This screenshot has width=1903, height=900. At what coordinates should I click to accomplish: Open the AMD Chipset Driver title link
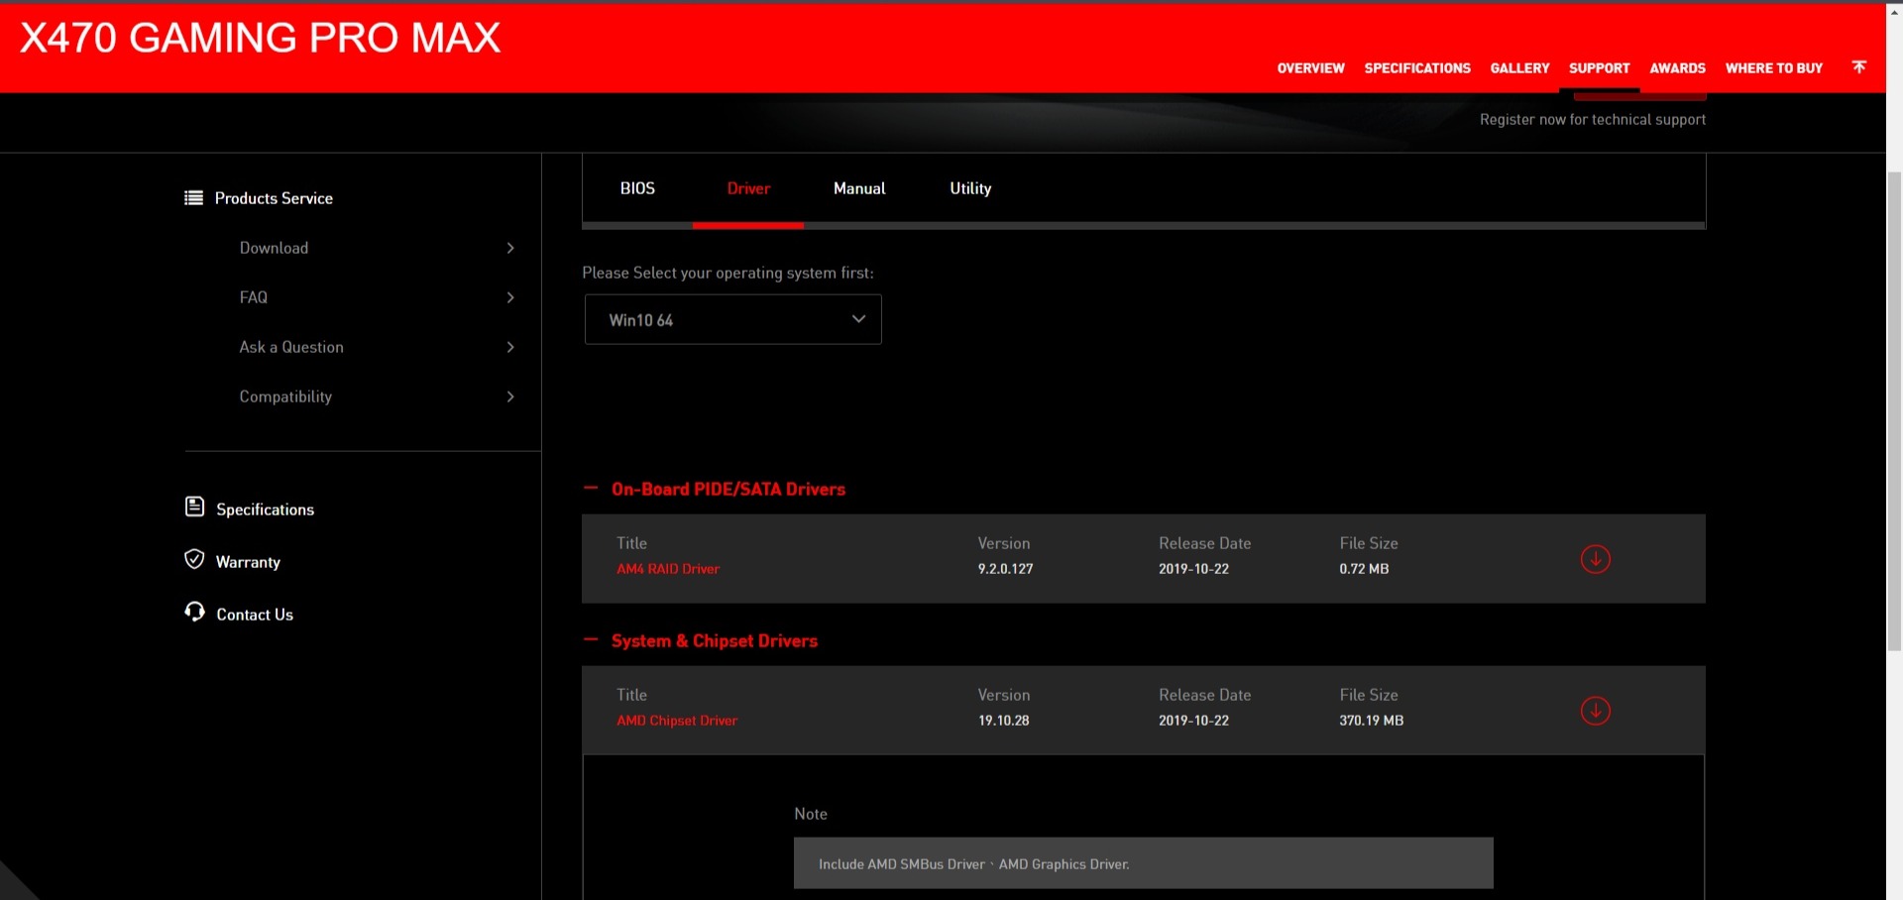pos(677,721)
